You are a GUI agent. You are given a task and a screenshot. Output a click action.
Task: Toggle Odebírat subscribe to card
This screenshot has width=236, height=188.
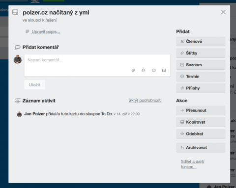point(201,134)
